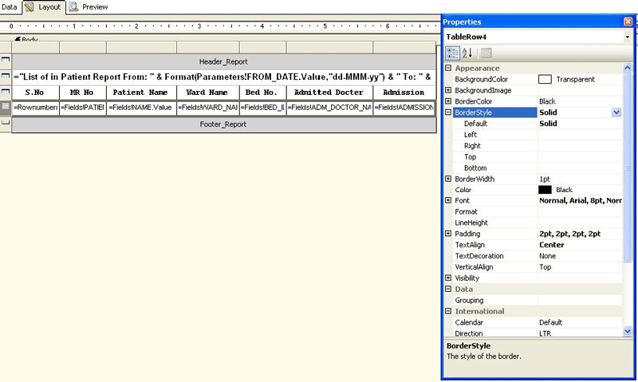
Task: Open the BorderStyle value dropdown arrow
Action: click(x=616, y=112)
